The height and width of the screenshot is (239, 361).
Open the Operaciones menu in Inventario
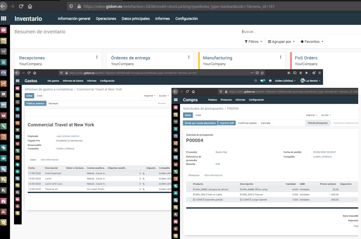coord(106,19)
